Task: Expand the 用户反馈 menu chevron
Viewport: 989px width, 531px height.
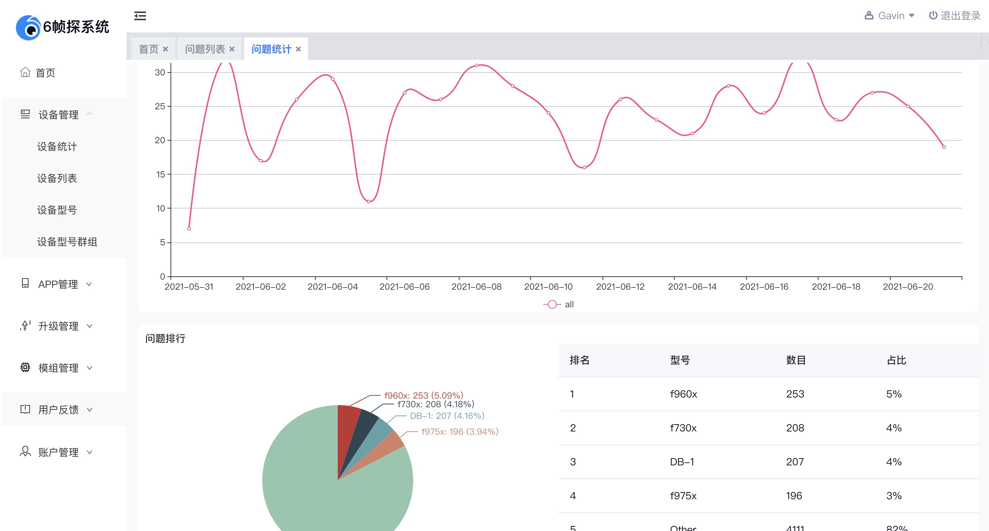Action: 90,409
